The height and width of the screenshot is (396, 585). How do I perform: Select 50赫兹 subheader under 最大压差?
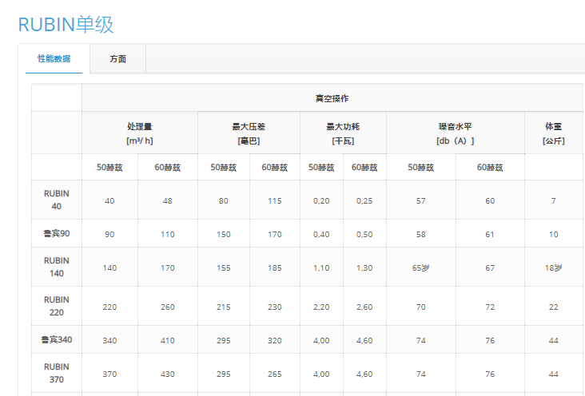224,168
